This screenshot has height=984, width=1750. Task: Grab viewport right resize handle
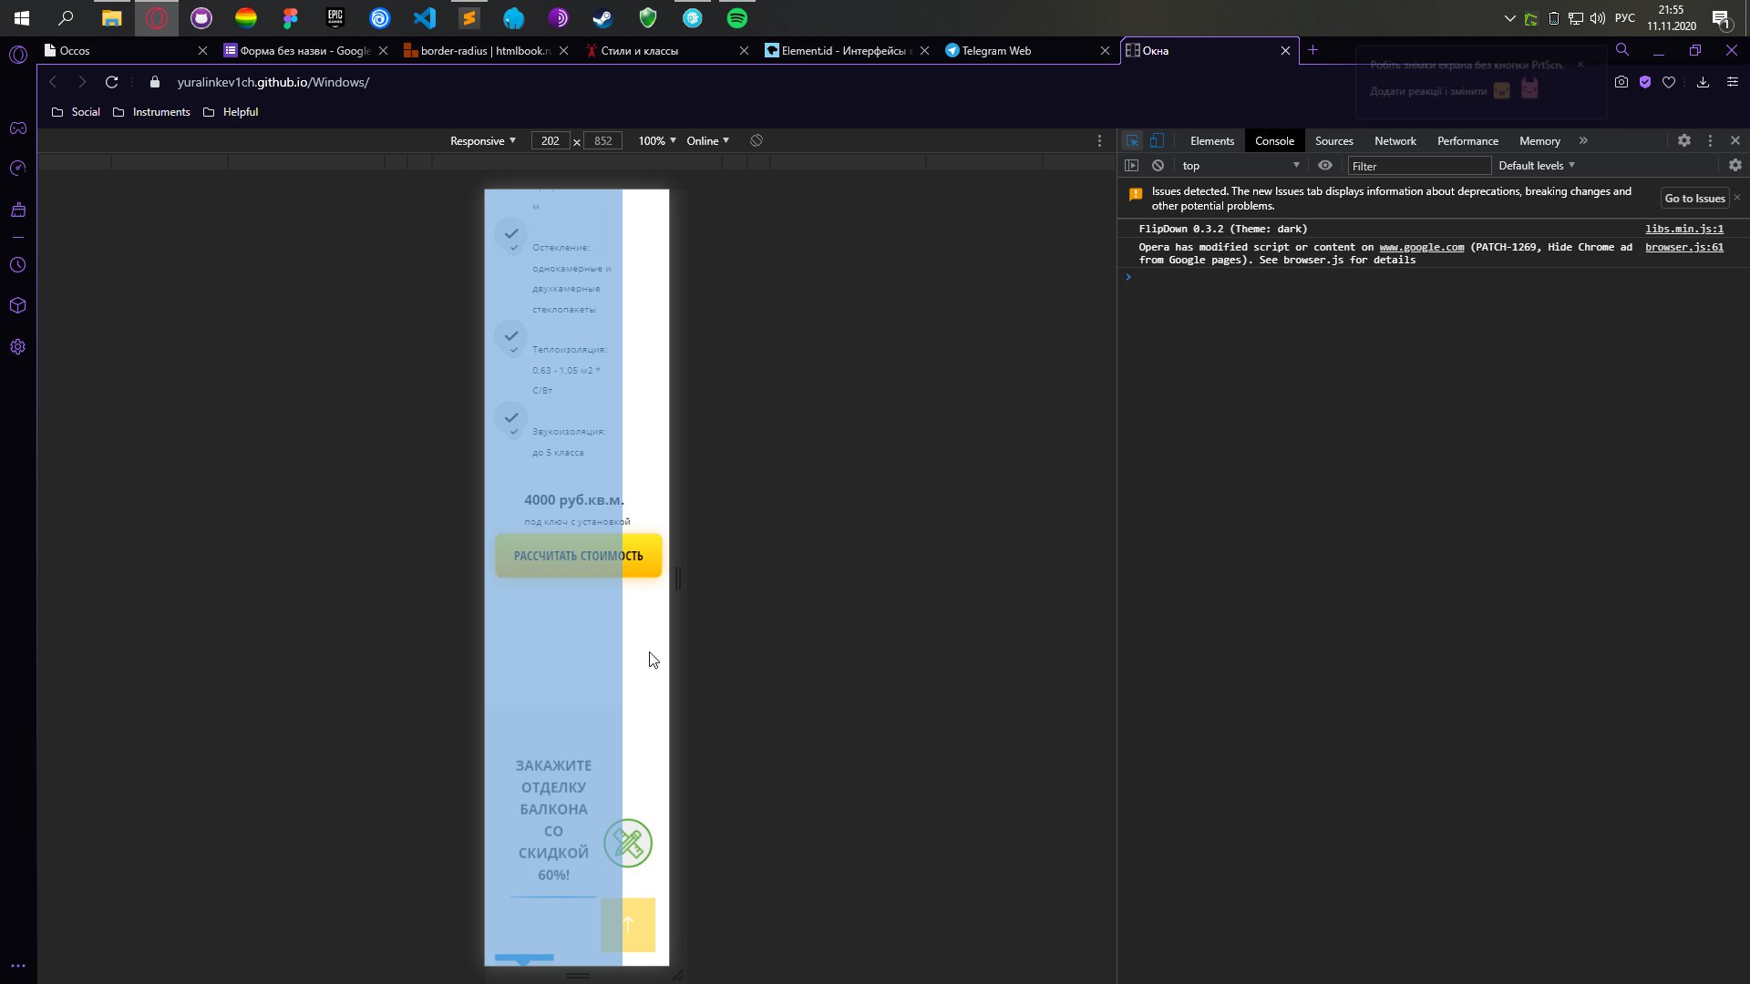tap(678, 578)
